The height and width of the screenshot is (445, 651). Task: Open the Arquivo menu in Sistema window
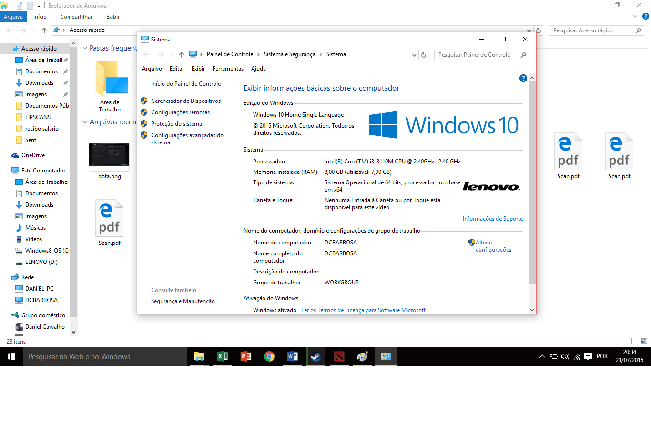coord(152,69)
